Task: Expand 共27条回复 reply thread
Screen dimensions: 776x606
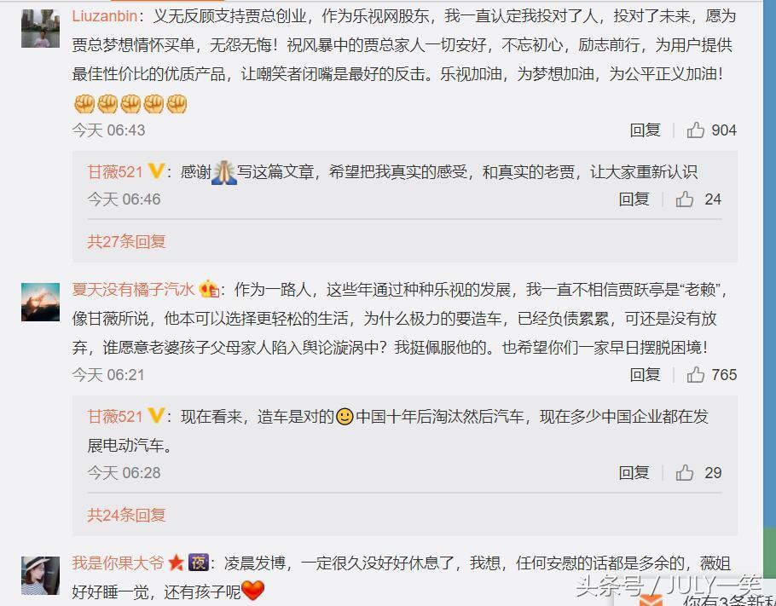Action: pos(126,241)
